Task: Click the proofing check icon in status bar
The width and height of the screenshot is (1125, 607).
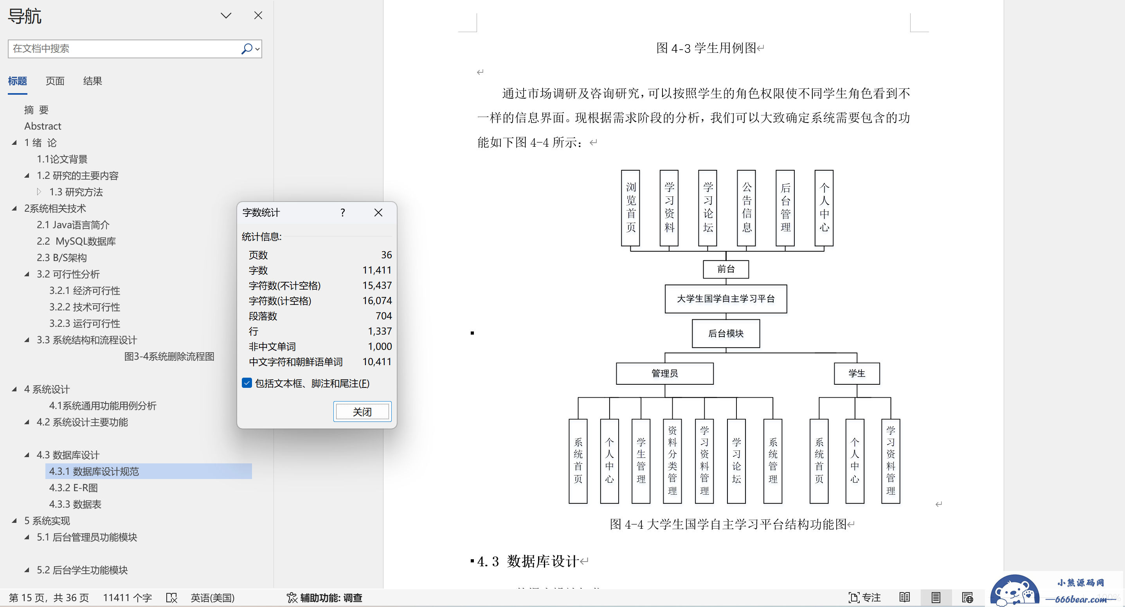Action: pyautogui.click(x=172, y=598)
